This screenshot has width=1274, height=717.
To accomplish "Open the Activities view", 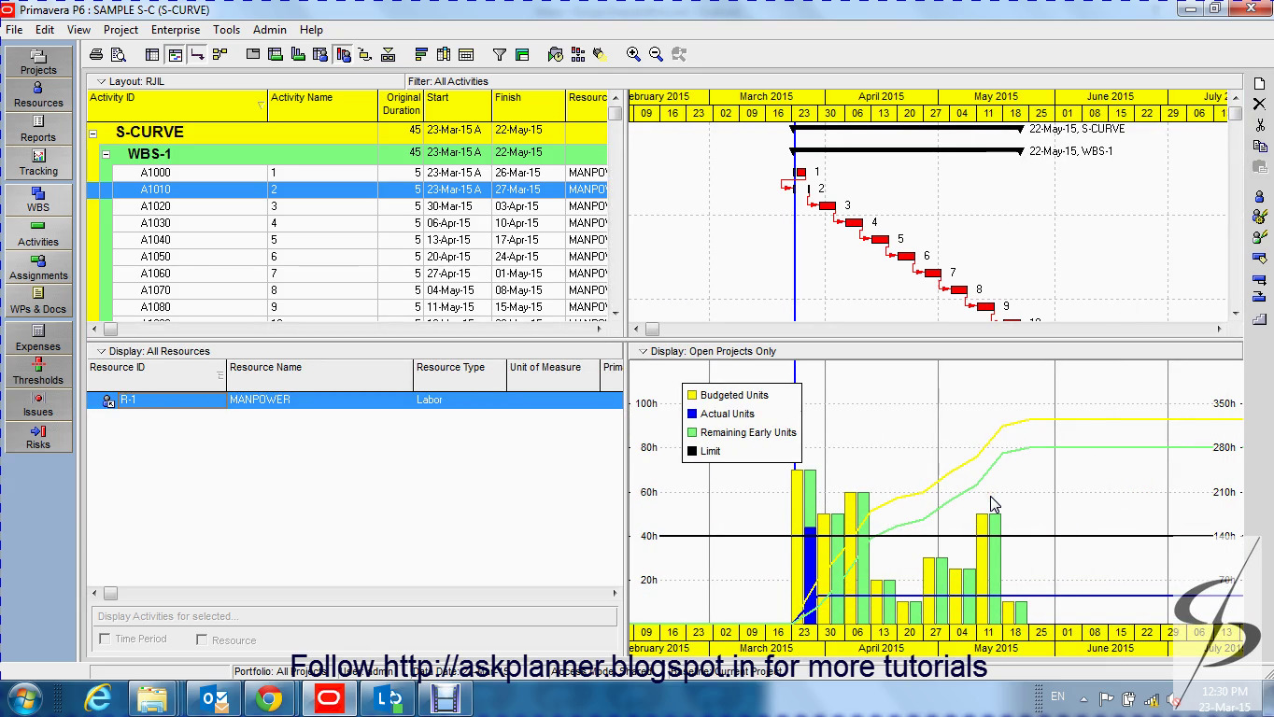I will coord(37,233).
